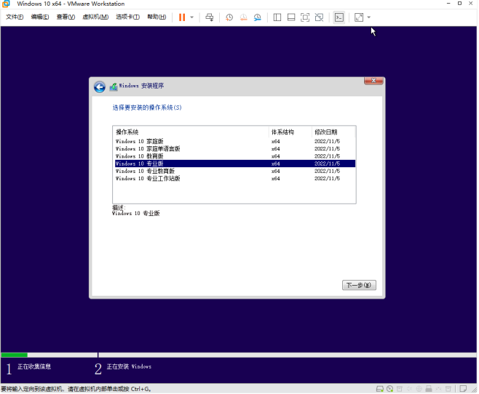Maximize the VMware Workstation window
Image resolution: width=479 pixels, height=394 pixels.
(x=459, y=4)
